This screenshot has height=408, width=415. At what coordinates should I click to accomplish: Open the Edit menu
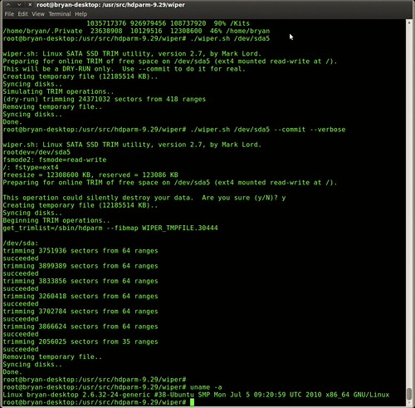coord(22,14)
